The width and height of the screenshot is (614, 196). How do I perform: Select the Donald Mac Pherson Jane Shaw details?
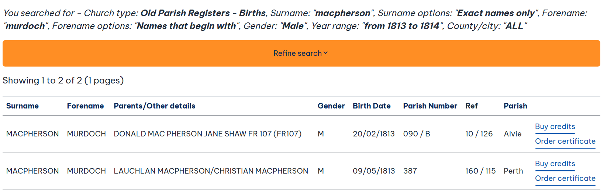point(207,134)
